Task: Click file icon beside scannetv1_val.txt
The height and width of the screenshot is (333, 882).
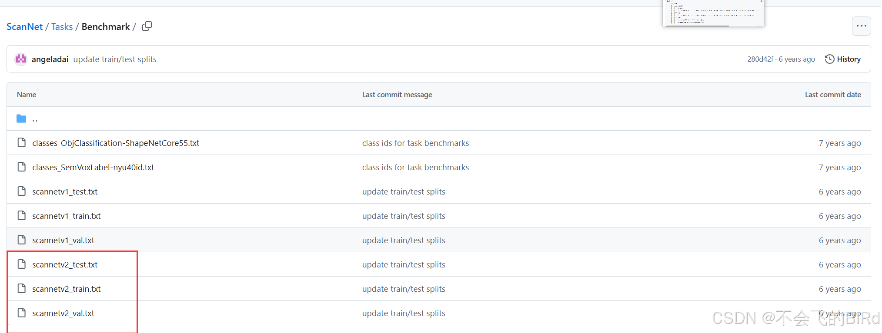Action: click(x=21, y=240)
